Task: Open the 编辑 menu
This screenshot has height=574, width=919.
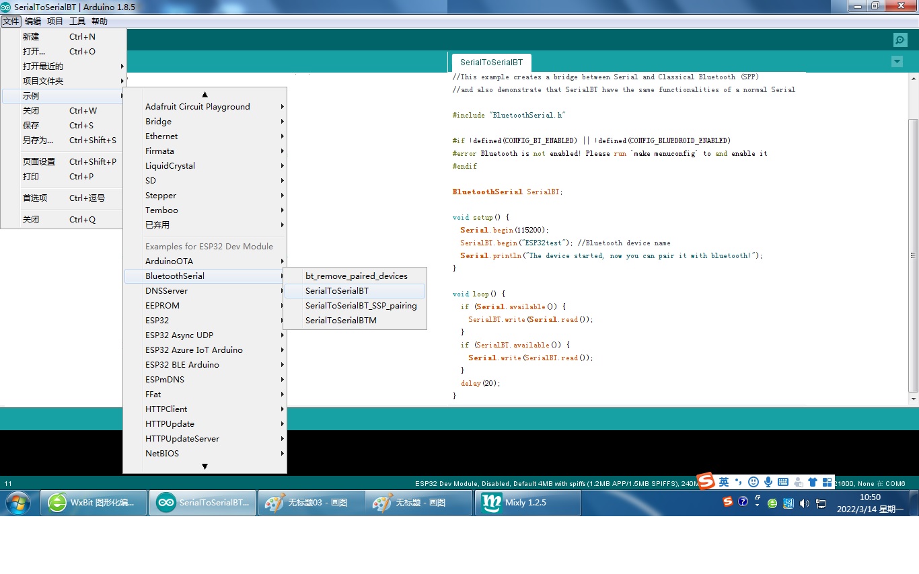Action: point(33,22)
